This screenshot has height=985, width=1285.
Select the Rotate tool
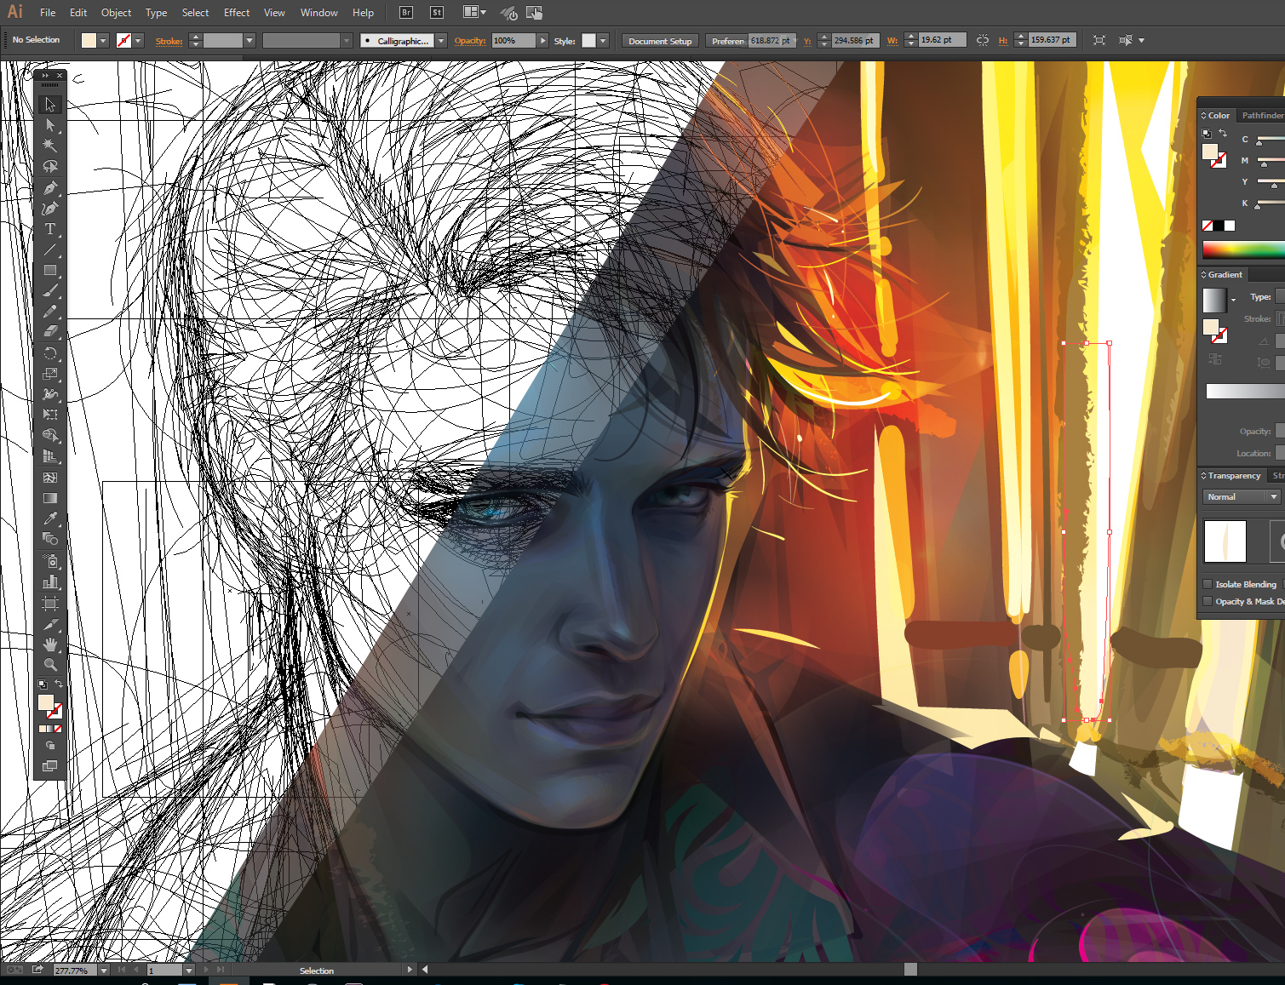pyautogui.click(x=50, y=353)
